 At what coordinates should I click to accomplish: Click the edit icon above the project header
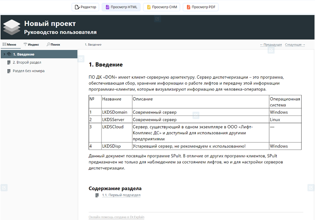(x=157, y=19)
